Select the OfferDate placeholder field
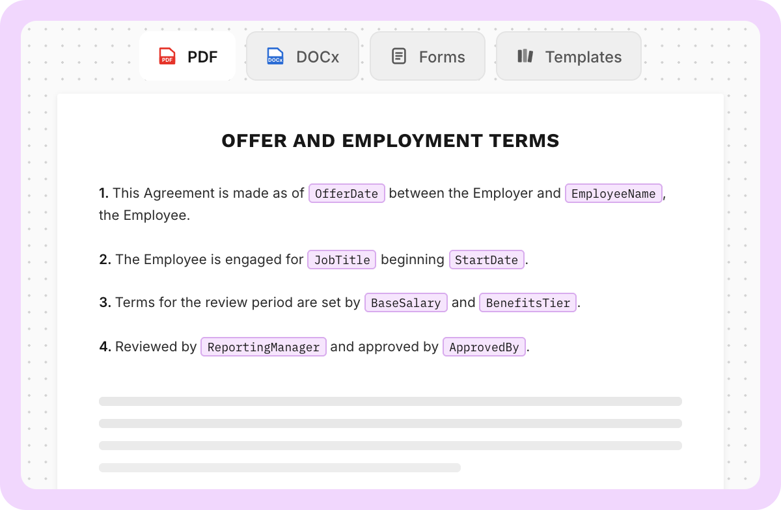Viewport: 781px width, 510px height. pos(347,194)
